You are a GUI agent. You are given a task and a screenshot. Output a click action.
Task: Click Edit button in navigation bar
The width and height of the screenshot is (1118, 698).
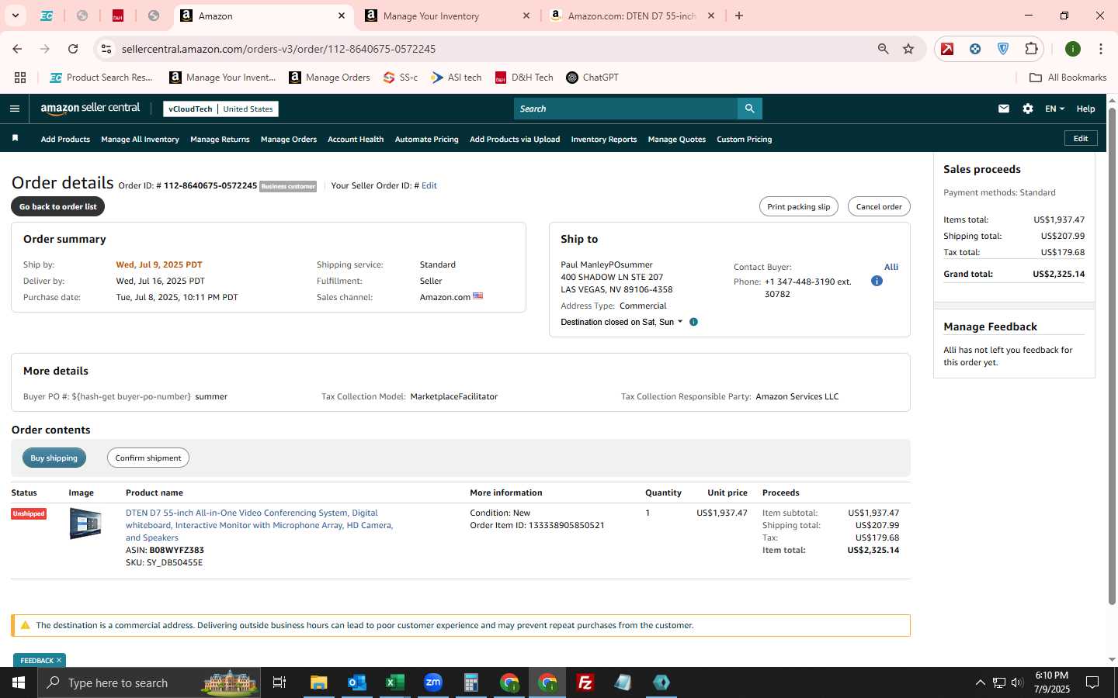1081,138
